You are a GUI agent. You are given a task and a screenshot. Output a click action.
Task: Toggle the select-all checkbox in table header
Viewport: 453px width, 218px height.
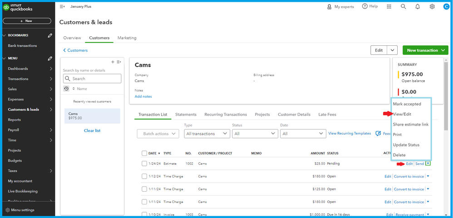click(x=144, y=153)
